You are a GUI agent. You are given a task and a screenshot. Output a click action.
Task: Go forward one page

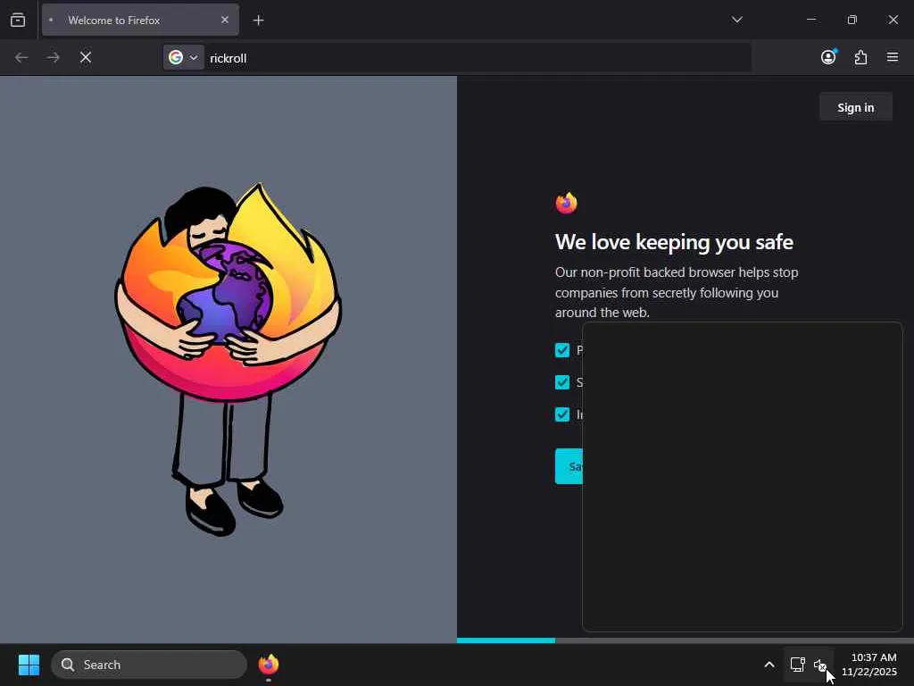pyautogui.click(x=53, y=57)
